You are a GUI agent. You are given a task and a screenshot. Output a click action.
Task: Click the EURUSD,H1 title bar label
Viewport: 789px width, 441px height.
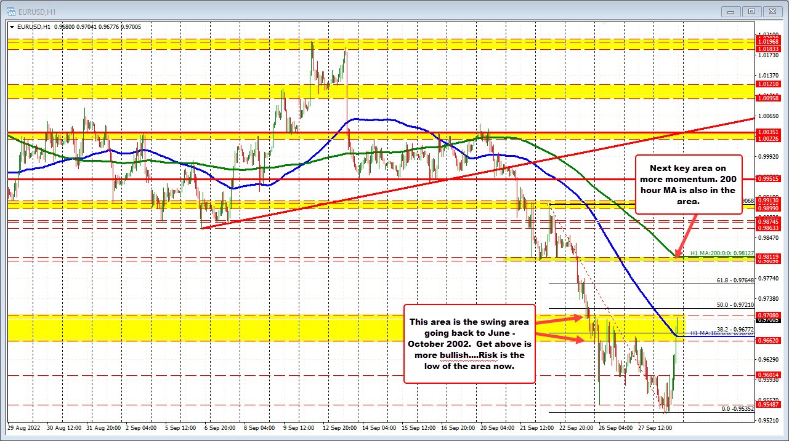(x=37, y=10)
